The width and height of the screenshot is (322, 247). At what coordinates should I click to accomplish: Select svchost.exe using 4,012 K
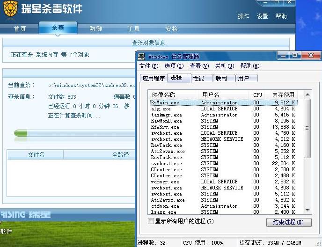tap(224, 139)
